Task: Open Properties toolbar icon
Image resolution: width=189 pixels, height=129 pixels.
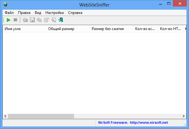Action: (x=47, y=20)
